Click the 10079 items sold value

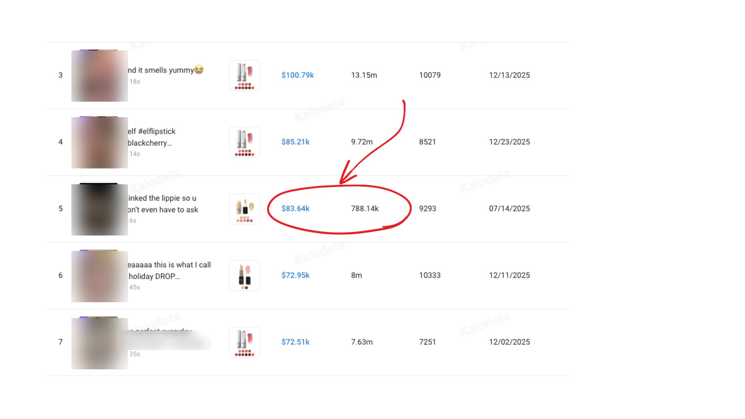pyautogui.click(x=430, y=75)
